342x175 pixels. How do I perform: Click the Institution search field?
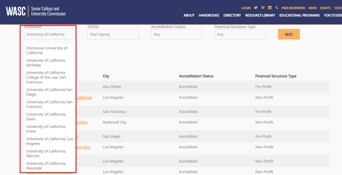click(x=50, y=34)
